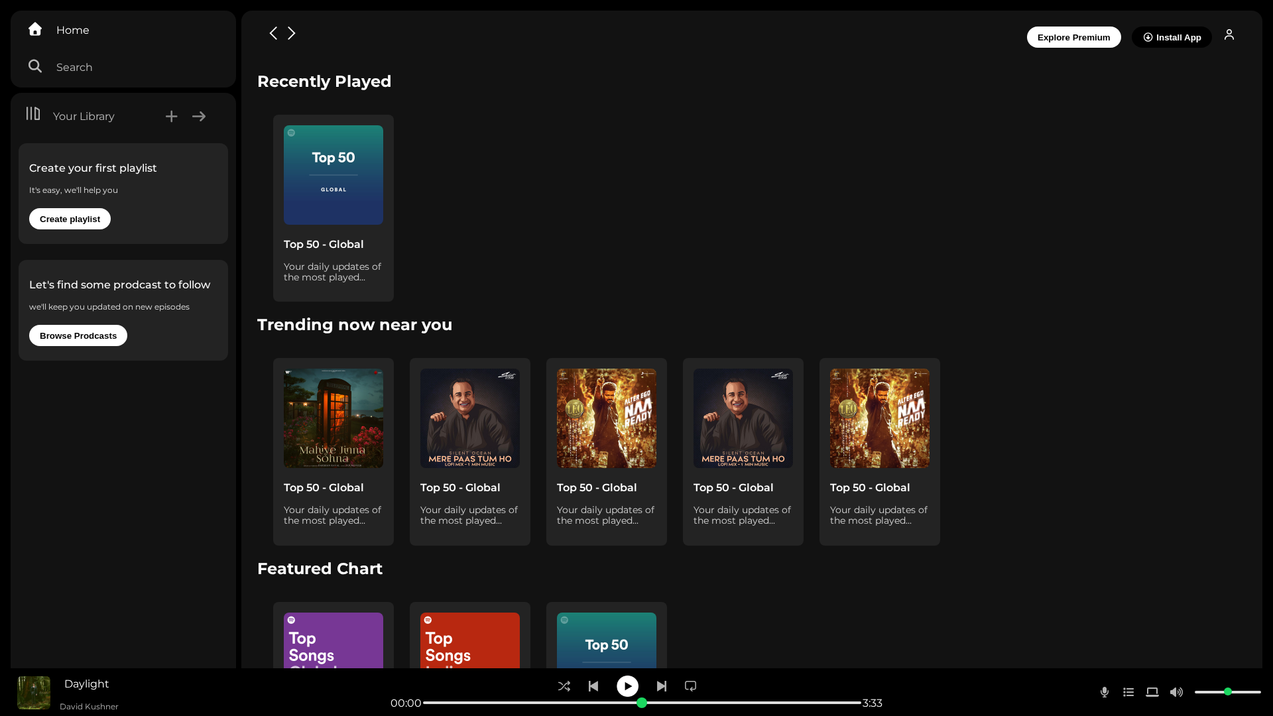1273x716 pixels.
Task: Click Explore Premium button
Action: point(1073,37)
